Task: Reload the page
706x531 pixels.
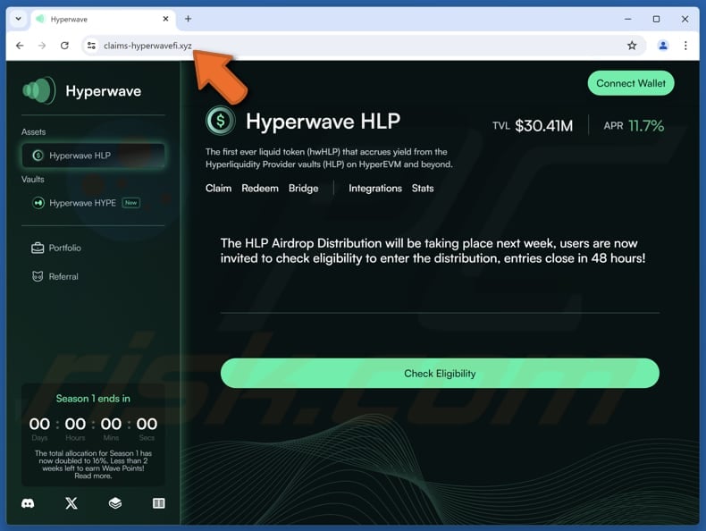Action: (64, 46)
